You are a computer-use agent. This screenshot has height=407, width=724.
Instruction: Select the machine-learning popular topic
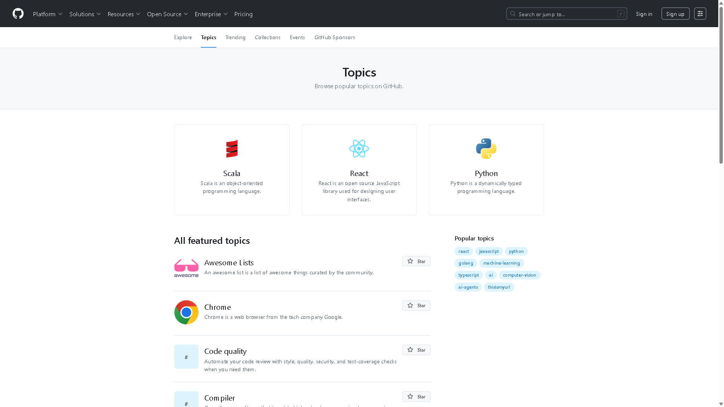(502, 263)
